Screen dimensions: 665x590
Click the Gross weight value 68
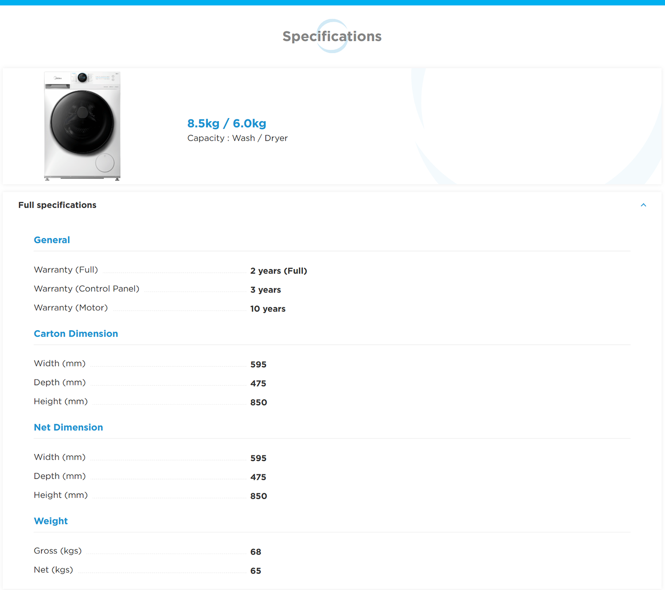coord(255,552)
